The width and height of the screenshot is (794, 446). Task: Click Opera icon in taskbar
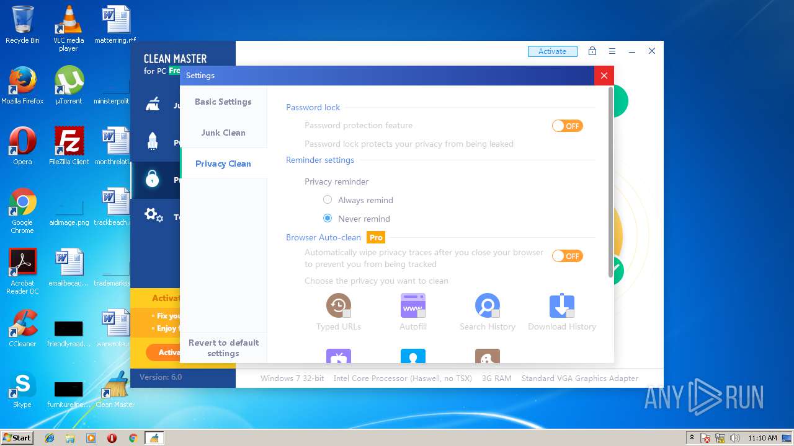click(112, 438)
